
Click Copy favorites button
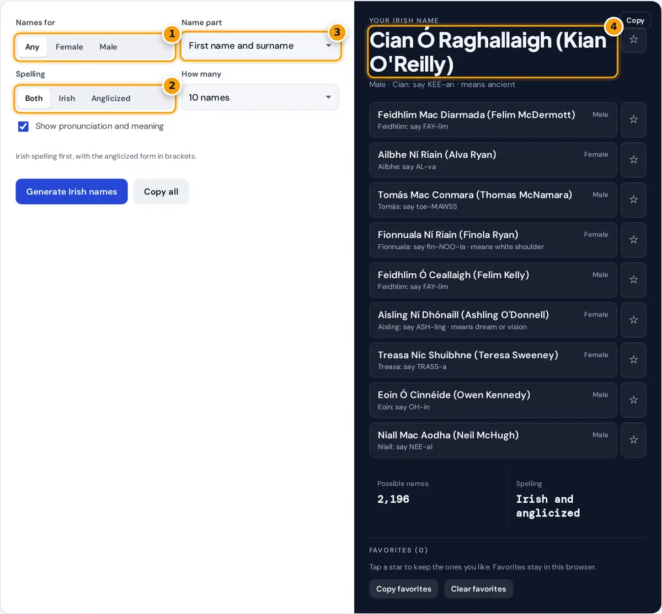(404, 589)
